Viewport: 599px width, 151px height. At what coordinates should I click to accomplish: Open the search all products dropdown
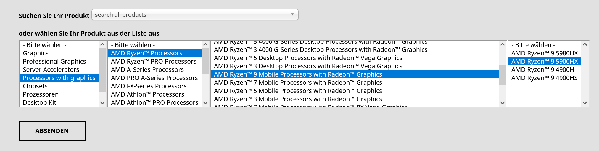pyautogui.click(x=195, y=15)
